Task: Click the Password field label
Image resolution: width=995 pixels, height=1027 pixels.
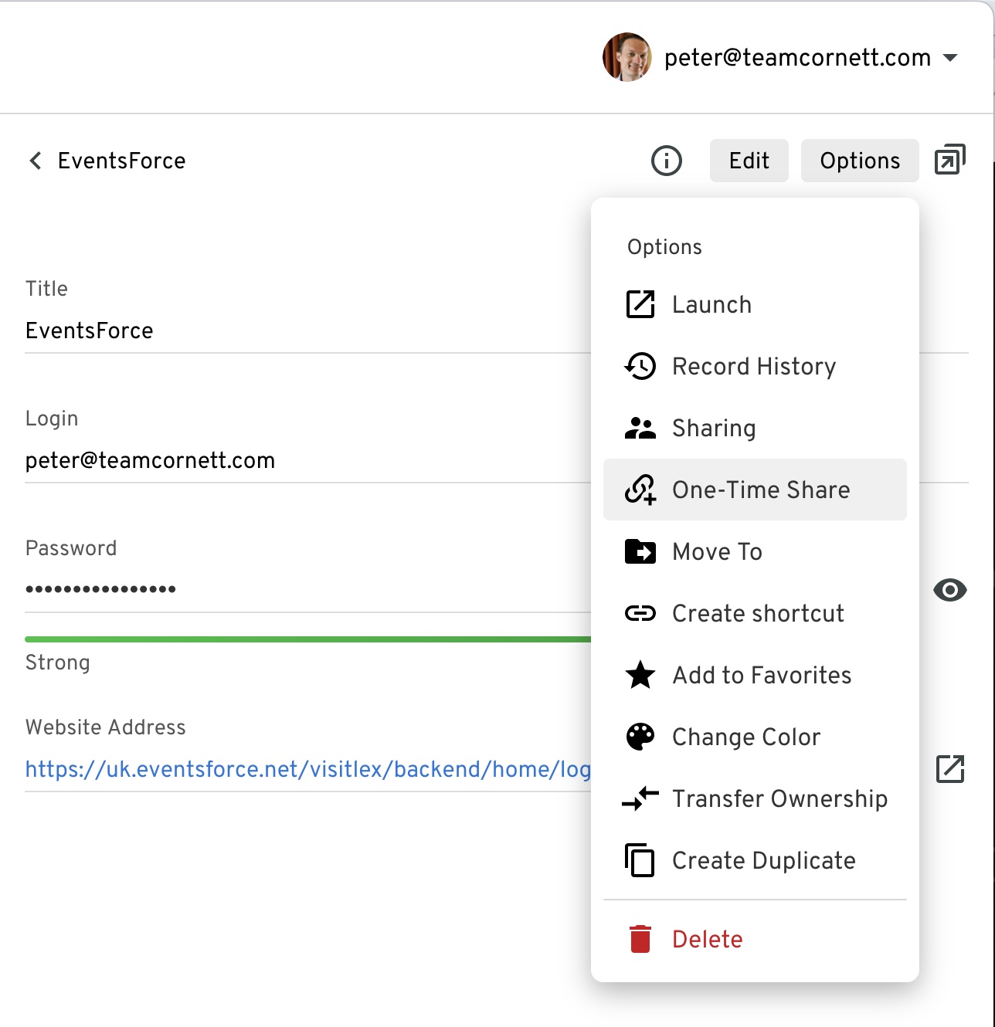Action: click(x=71, y=548)
